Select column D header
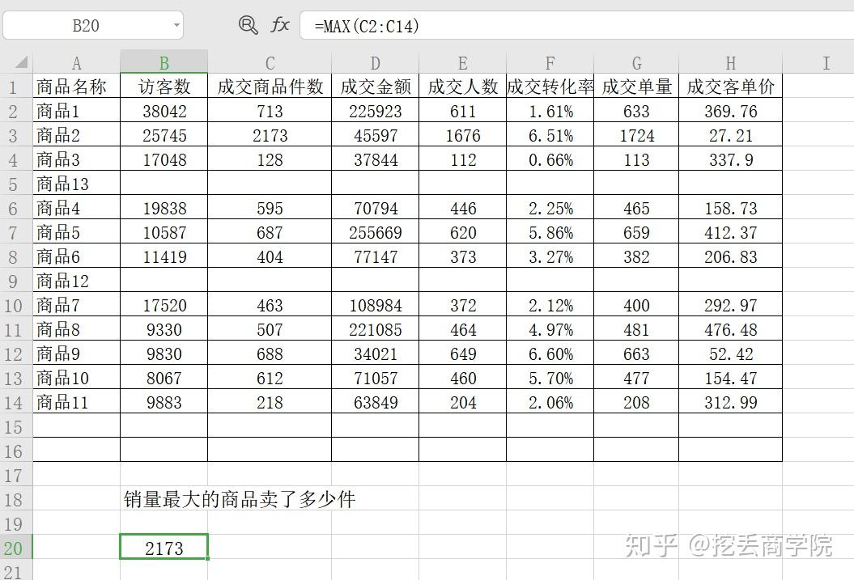Image resolution: width=854 pixels, height=580 pixels. click(376, 62)
